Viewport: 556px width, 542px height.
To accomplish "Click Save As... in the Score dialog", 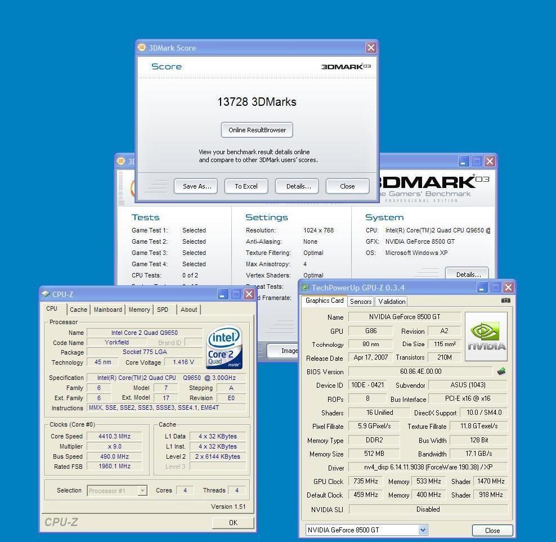I will coord(196,186).
